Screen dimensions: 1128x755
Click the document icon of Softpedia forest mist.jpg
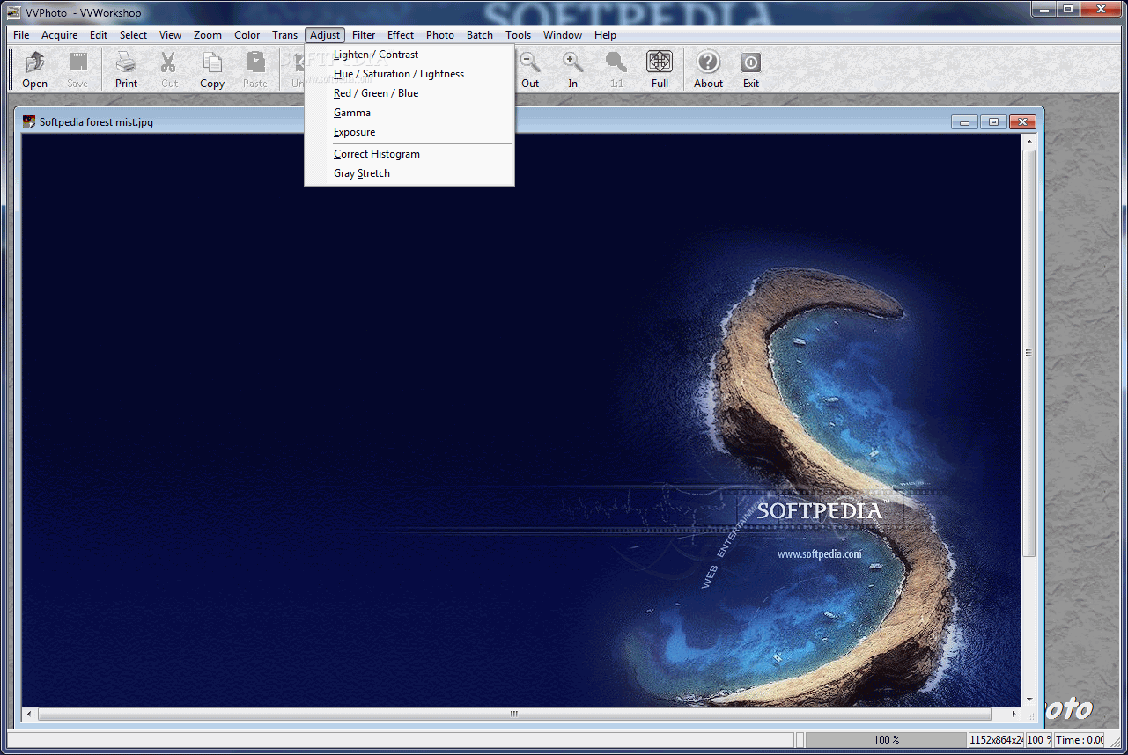click(29, 121)
